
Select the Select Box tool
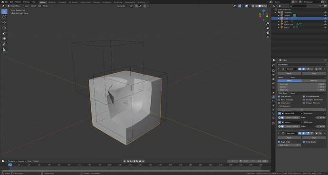click(4, 11)
